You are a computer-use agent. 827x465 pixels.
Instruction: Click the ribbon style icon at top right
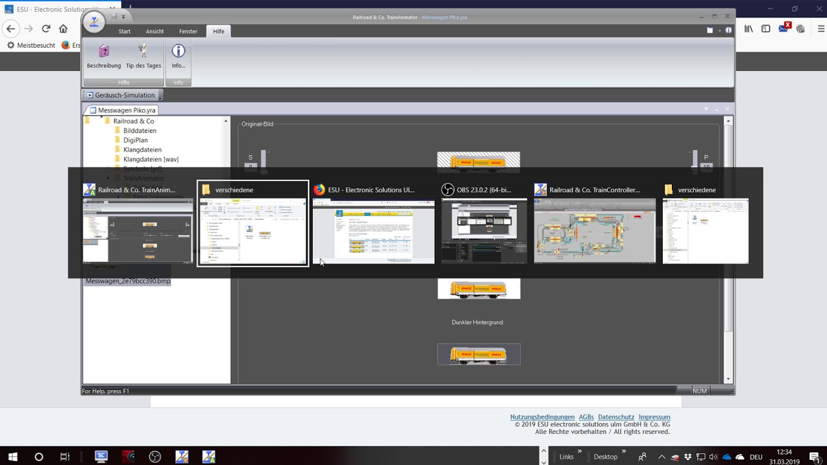click(710, 30)
